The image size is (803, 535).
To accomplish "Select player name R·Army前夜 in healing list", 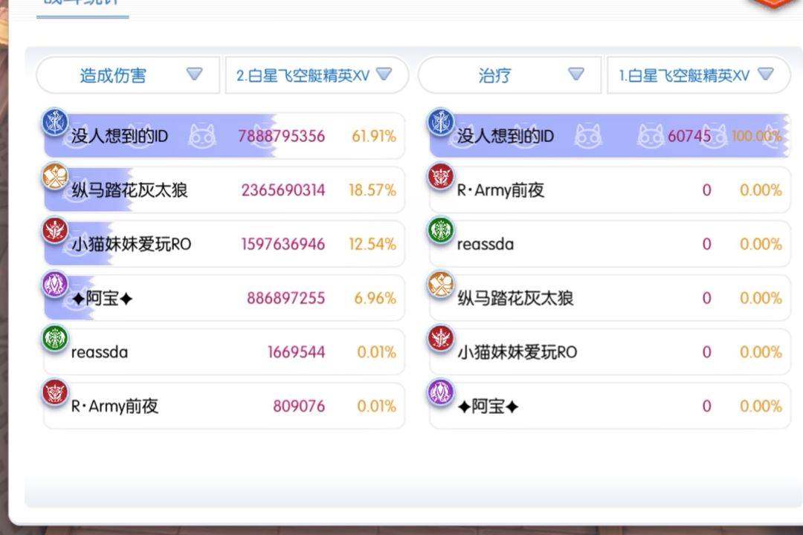I will (x=501, y=190).
